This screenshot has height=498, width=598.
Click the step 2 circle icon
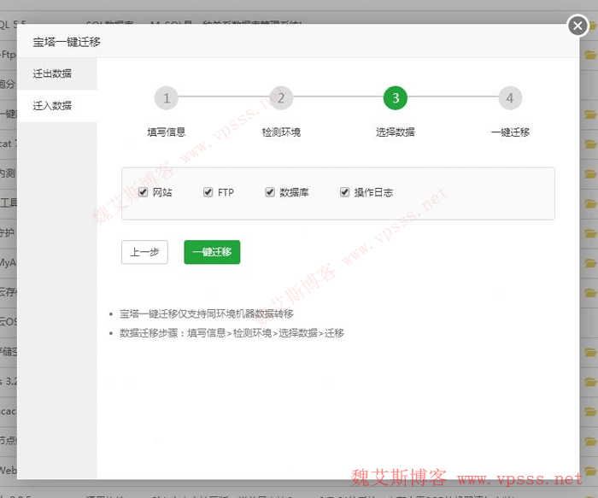coord(281,98)
